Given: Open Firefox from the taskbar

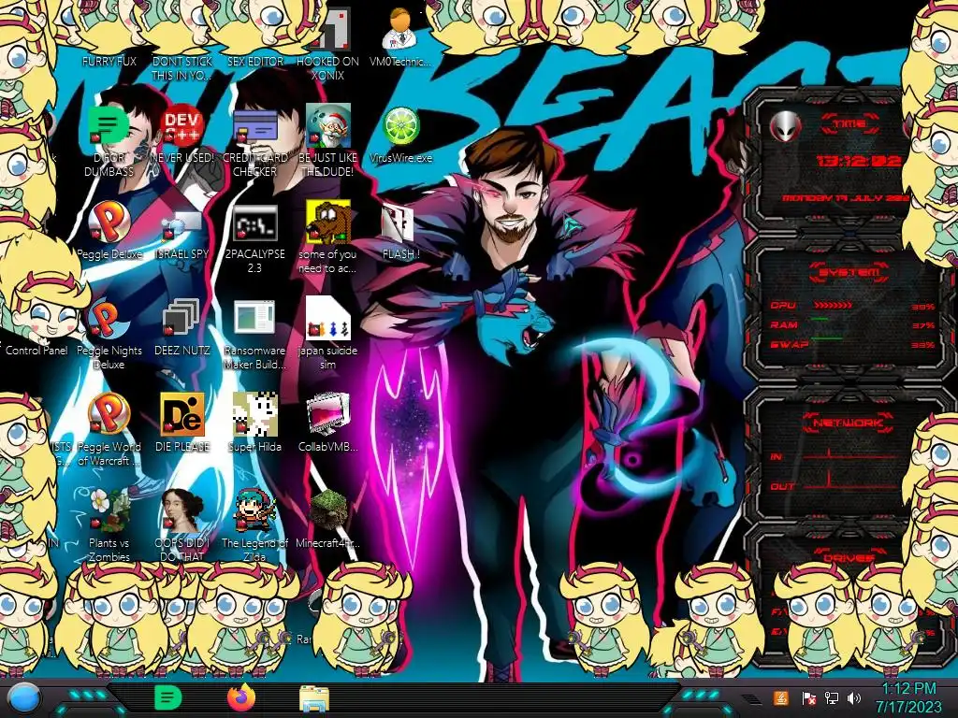Looking at the screenshot, I should pos(241,697).
